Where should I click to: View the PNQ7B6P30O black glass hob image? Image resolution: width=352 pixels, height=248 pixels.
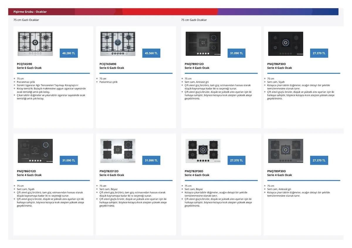[285, 44]
